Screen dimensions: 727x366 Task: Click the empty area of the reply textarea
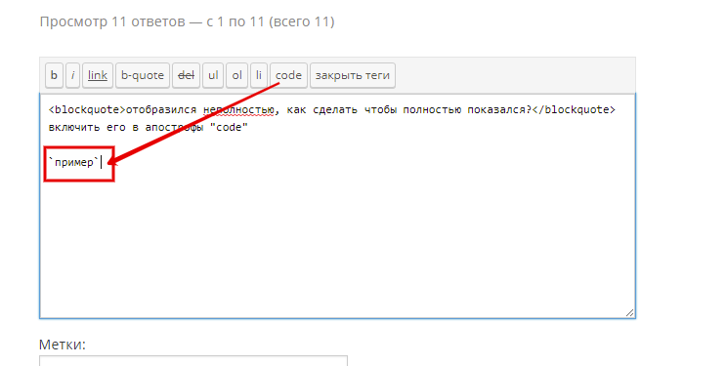tap(337, 241)
